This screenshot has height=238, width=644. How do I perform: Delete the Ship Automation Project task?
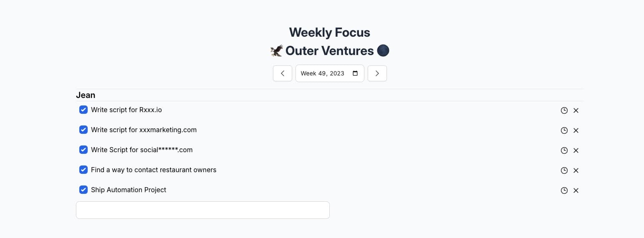576,190
